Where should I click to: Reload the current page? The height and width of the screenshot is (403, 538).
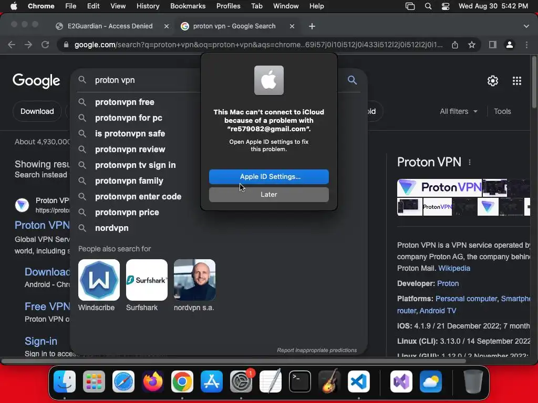(45, 45)
